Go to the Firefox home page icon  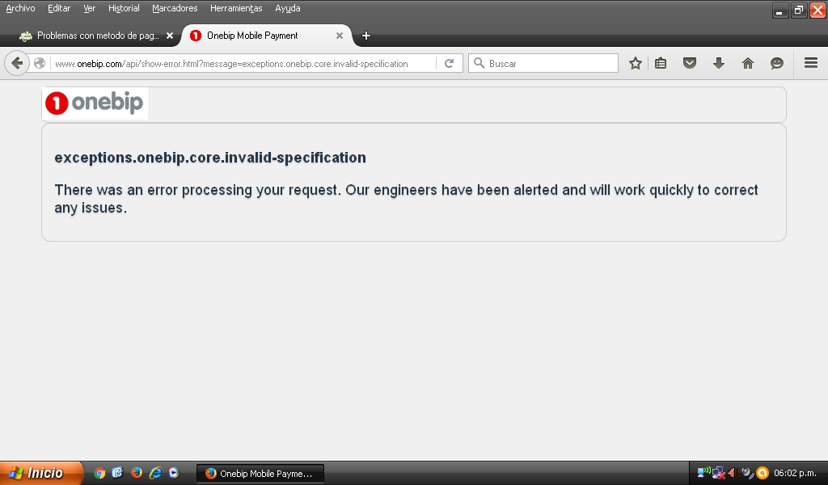(748, 63)
